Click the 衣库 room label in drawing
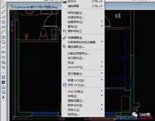155x121 pixels. coord(118,16)
